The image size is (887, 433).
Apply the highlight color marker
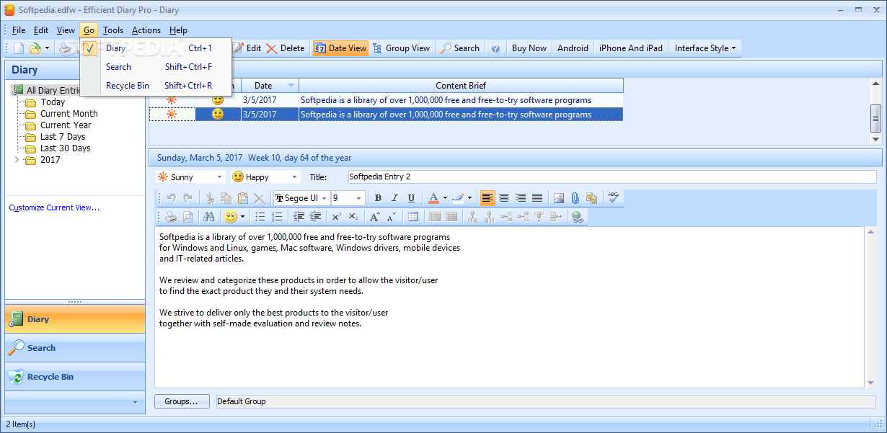(x=458, y=198)
